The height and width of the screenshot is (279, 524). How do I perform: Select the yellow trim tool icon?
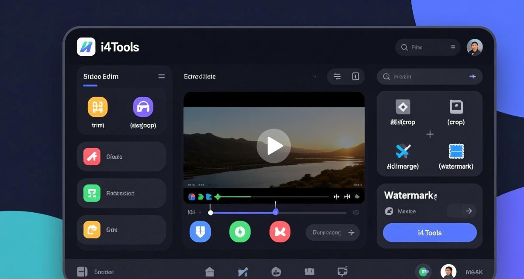click(x=97, y=107)
